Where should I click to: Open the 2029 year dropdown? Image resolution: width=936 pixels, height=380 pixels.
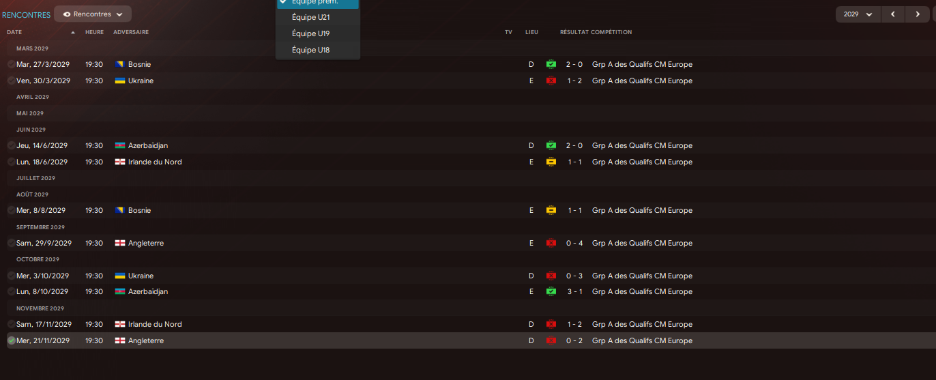pos(858,14)
